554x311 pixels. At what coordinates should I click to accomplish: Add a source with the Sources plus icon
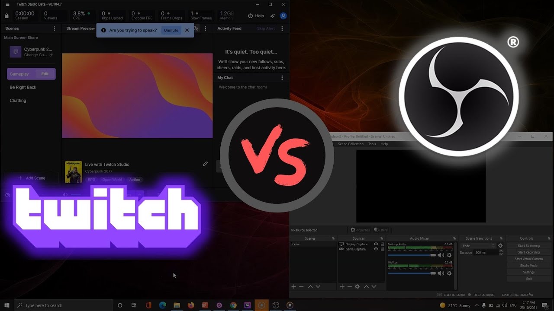point(342,286)
